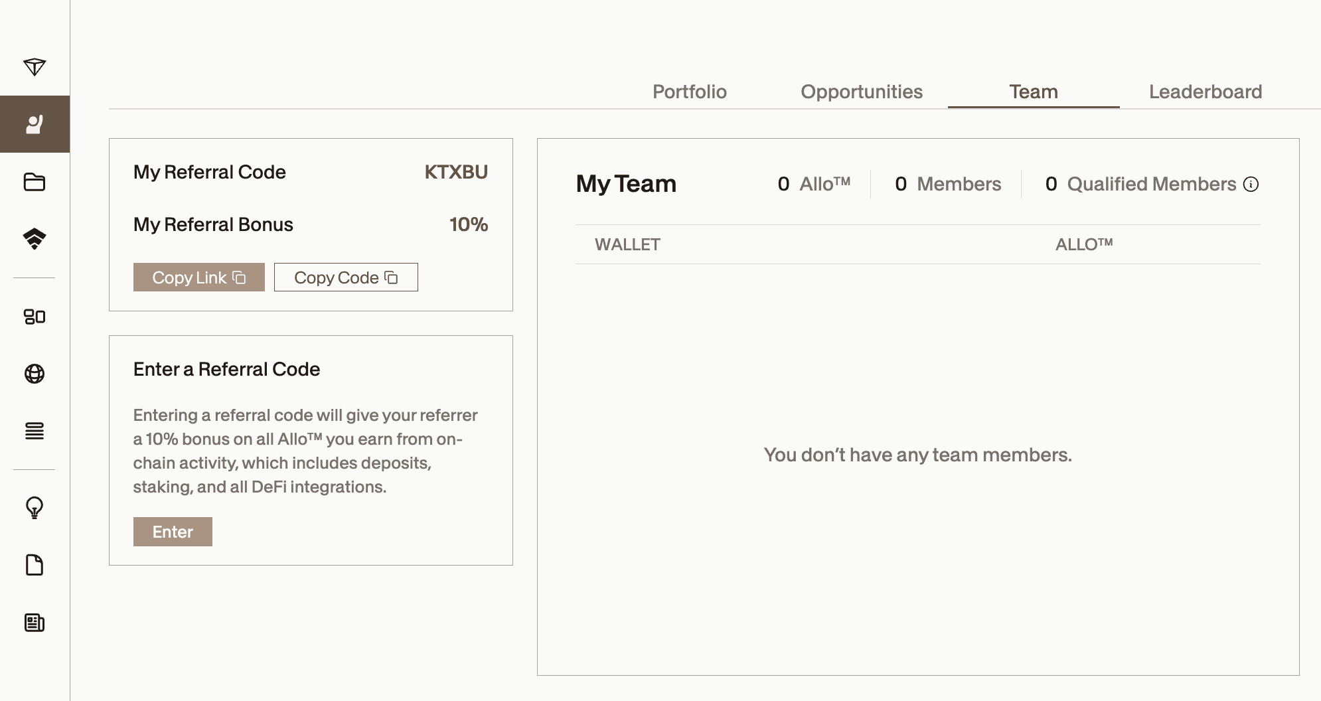
Task: Click Enter button for referral code
Action: point(173,532)
